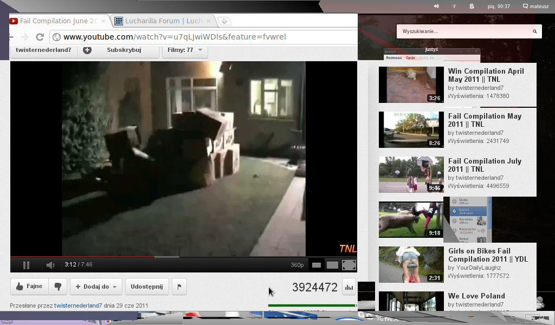Image resolution: width=555 pixels, height=325 pixels.
Task: Open YourDailyLaughz channel link
Action: pos(478,268)
